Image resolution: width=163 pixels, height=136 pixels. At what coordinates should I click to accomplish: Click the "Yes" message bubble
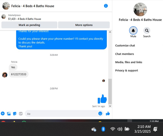tap(13, 67)
